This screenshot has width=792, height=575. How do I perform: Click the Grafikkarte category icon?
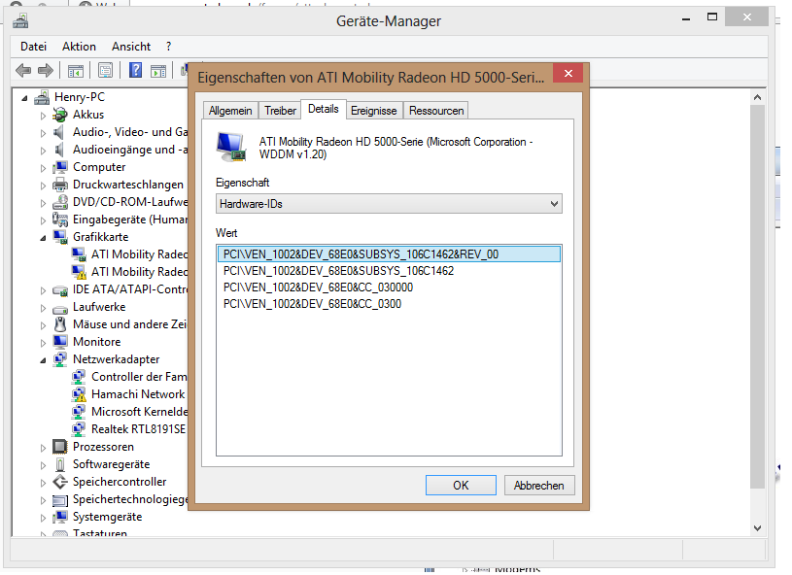click(60, 237)
